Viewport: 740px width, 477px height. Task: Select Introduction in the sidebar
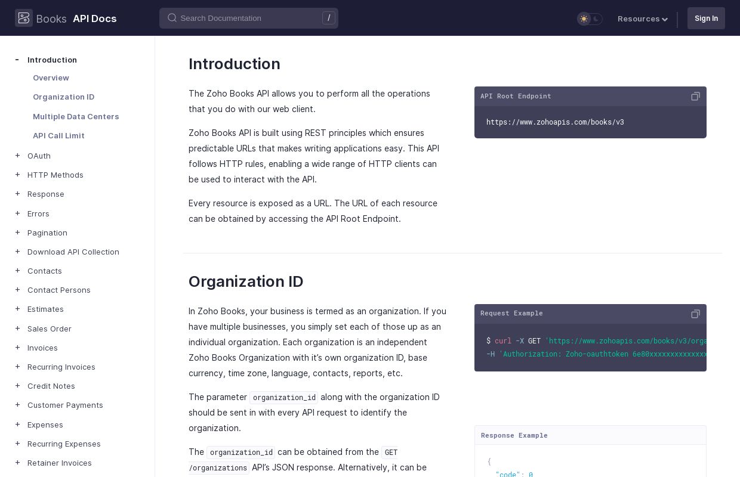click(52, 60)
